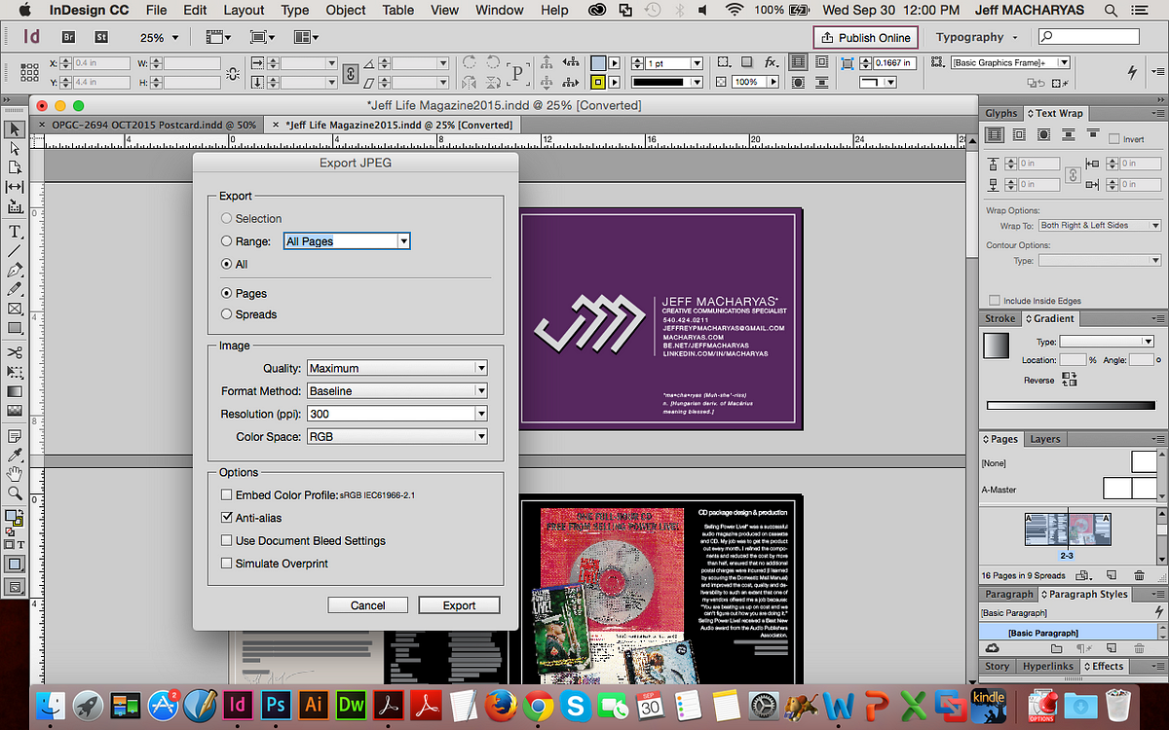Select the Pen tool

click(15, 271)
